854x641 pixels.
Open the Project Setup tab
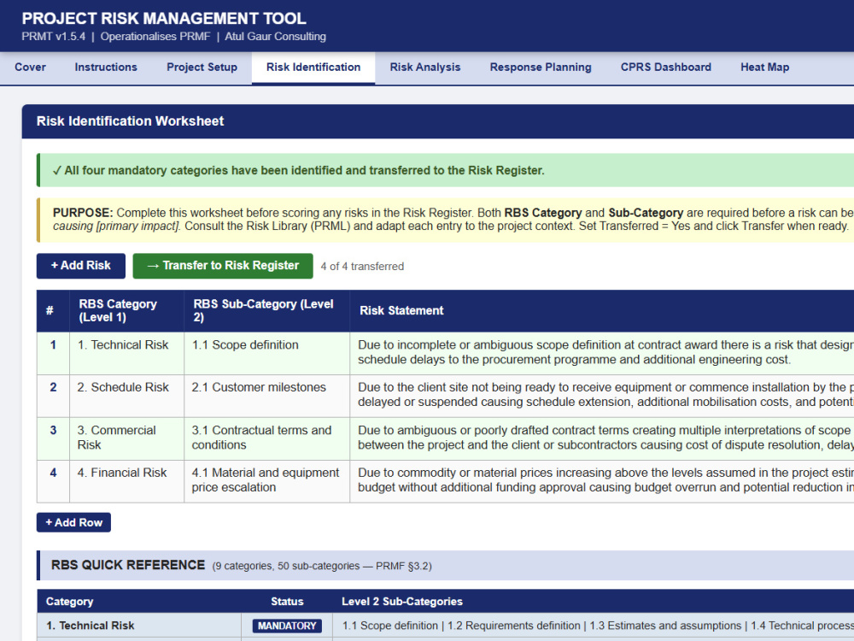tap(202, 67)
